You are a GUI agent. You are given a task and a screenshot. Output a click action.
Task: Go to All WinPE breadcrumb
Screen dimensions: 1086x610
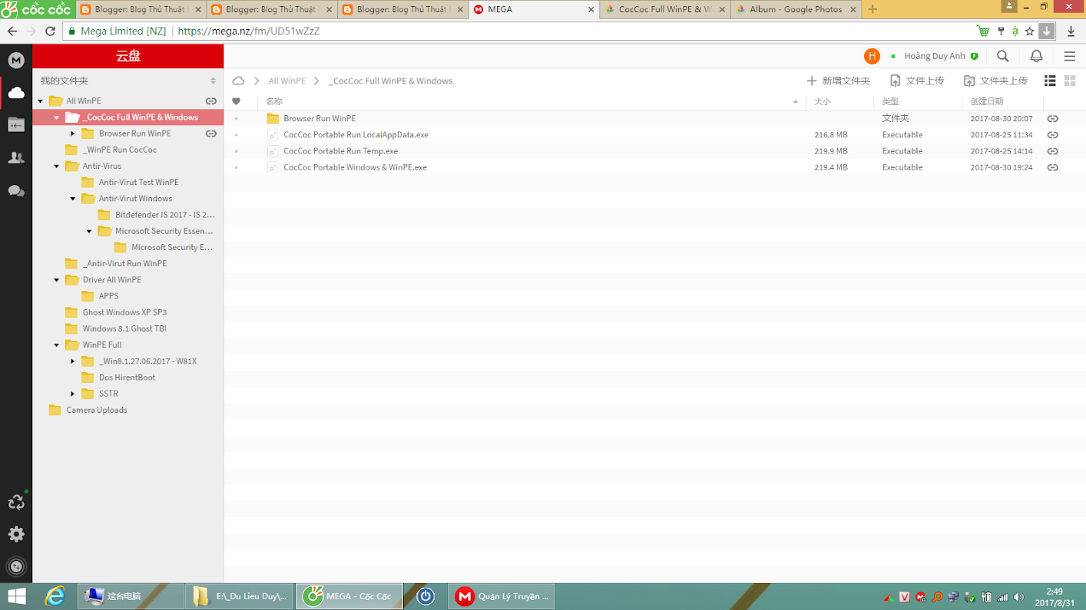pyautogui.click(x=287, y=81)
